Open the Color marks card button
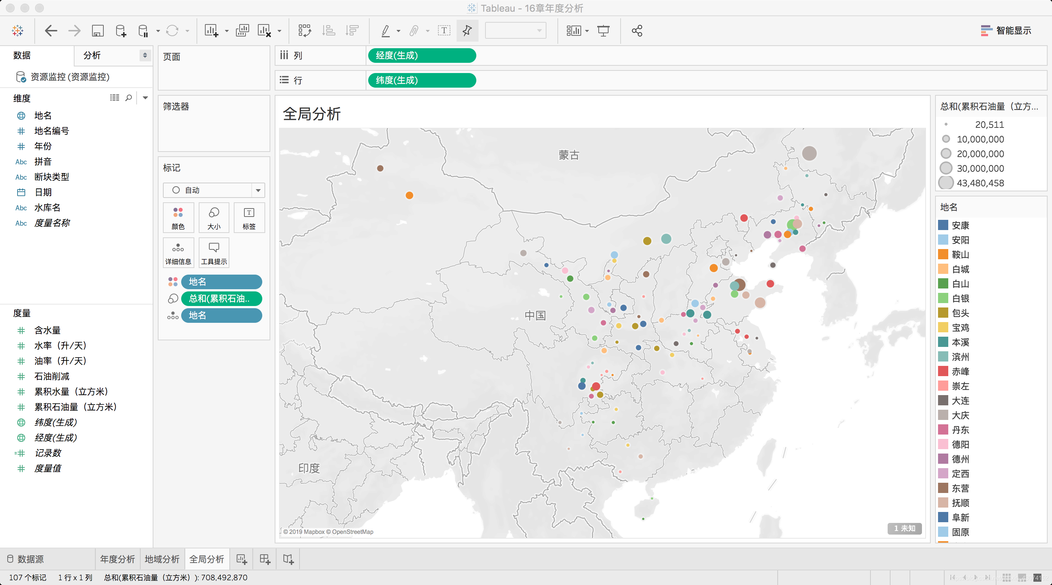The image size is (1052, 585). pos(178,218)
